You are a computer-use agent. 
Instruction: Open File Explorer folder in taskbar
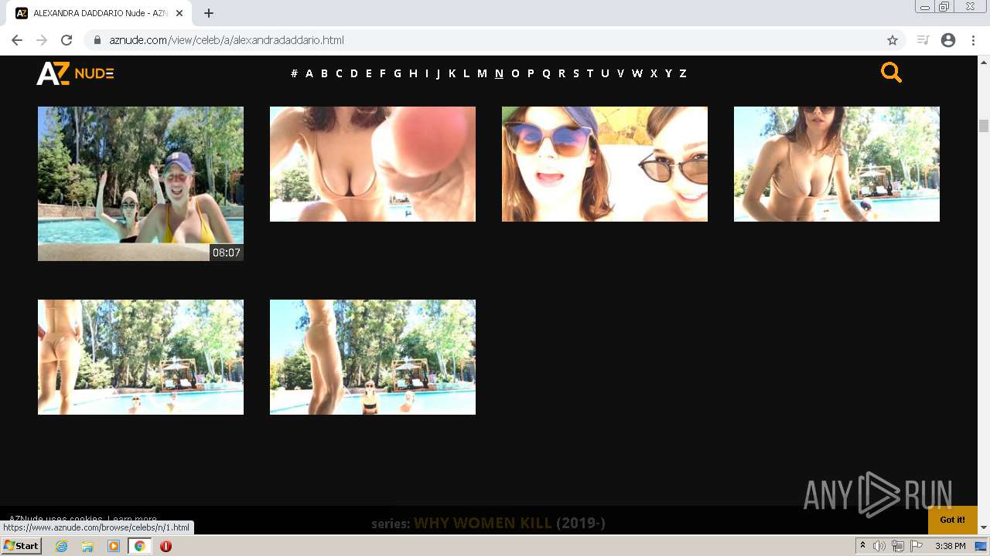coord(87,546)
